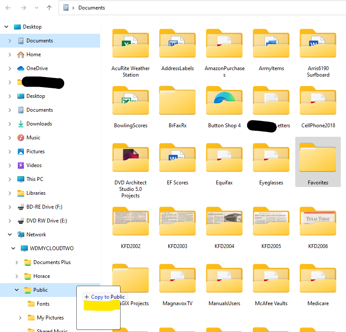Select the KFD2003 folder thumbnail
The height and width of the screenshot is (332, 346).
coord(177,221)
